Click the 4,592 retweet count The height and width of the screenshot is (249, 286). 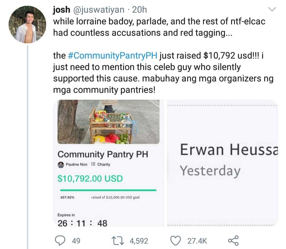pos(139,241)
